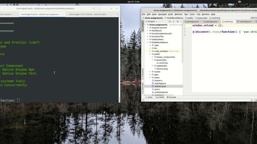This screenshot has width=257, height=144.
Task: Open Project panel settings gear
Action: [x=177, y=22]
